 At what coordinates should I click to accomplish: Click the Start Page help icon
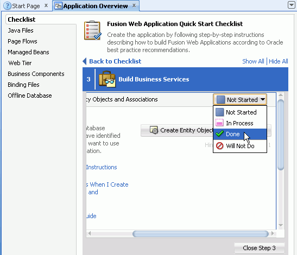[8, 6]
